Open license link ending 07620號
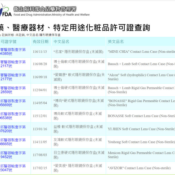The width and height of the screenshot is (175, 175). click(13, 129)
